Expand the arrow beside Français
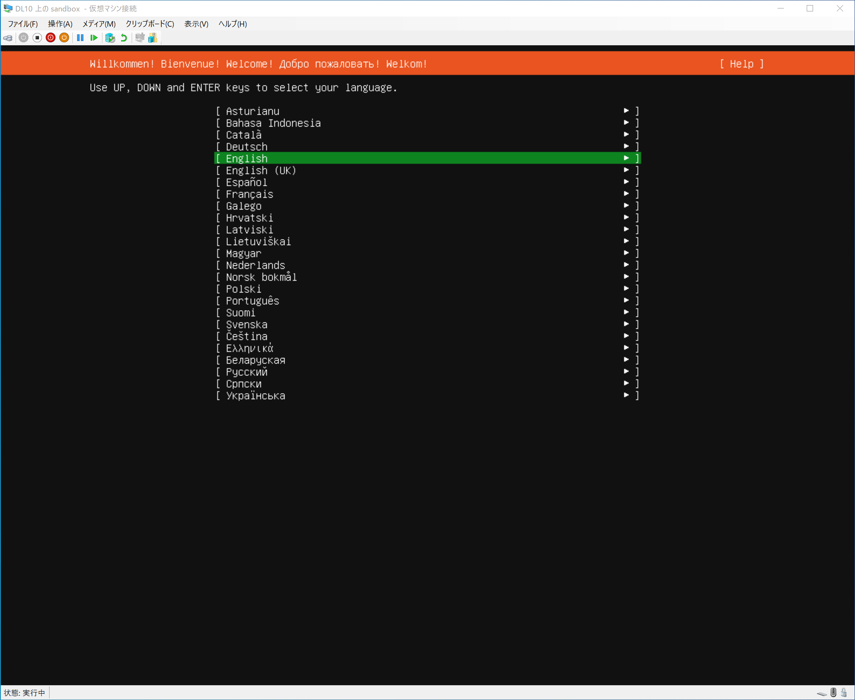The width and height of the screenshot is (855, 700). (x=626, y=194)
